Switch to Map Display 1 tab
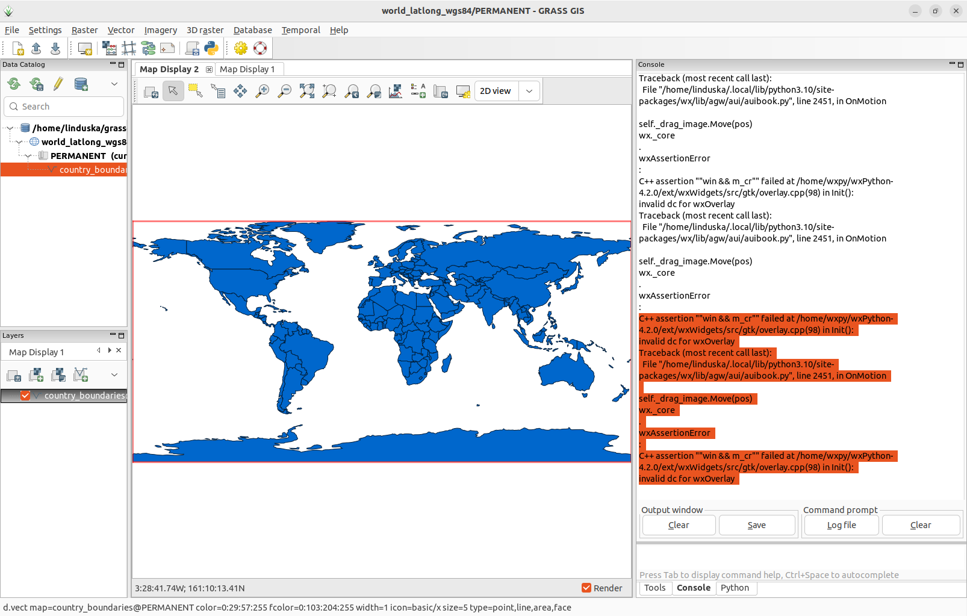The width and height of the screenshot is (967, 616). pos(247,69)
